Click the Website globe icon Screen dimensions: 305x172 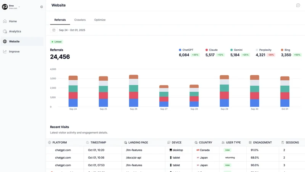(5, 41)
